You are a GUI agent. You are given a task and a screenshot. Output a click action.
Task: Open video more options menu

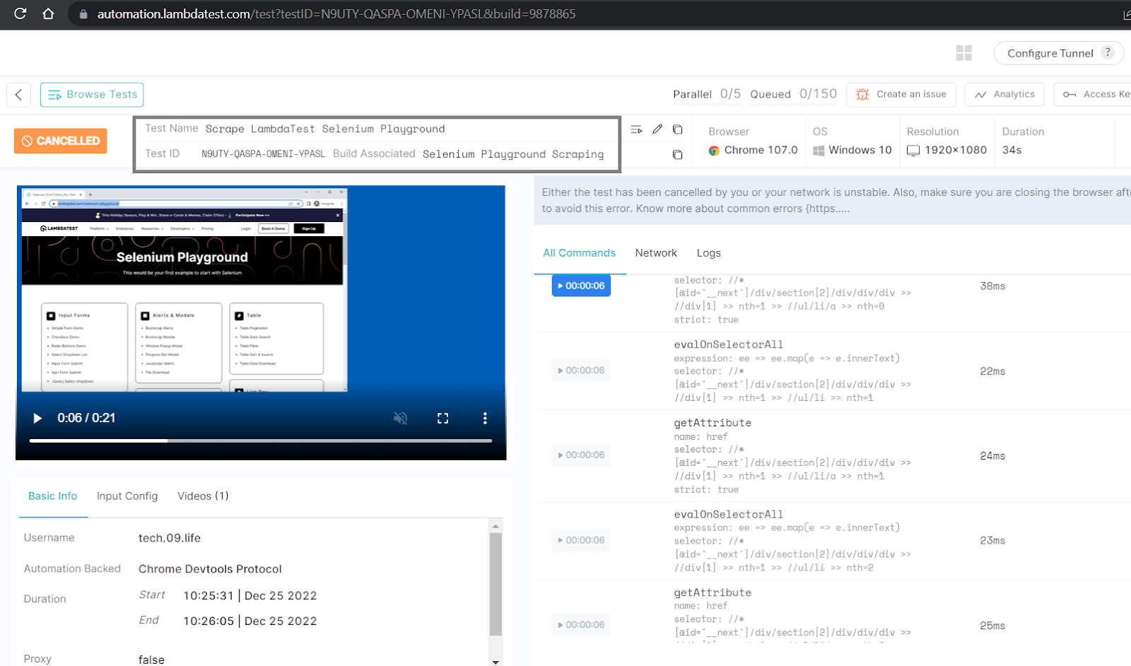coord(485,419)
